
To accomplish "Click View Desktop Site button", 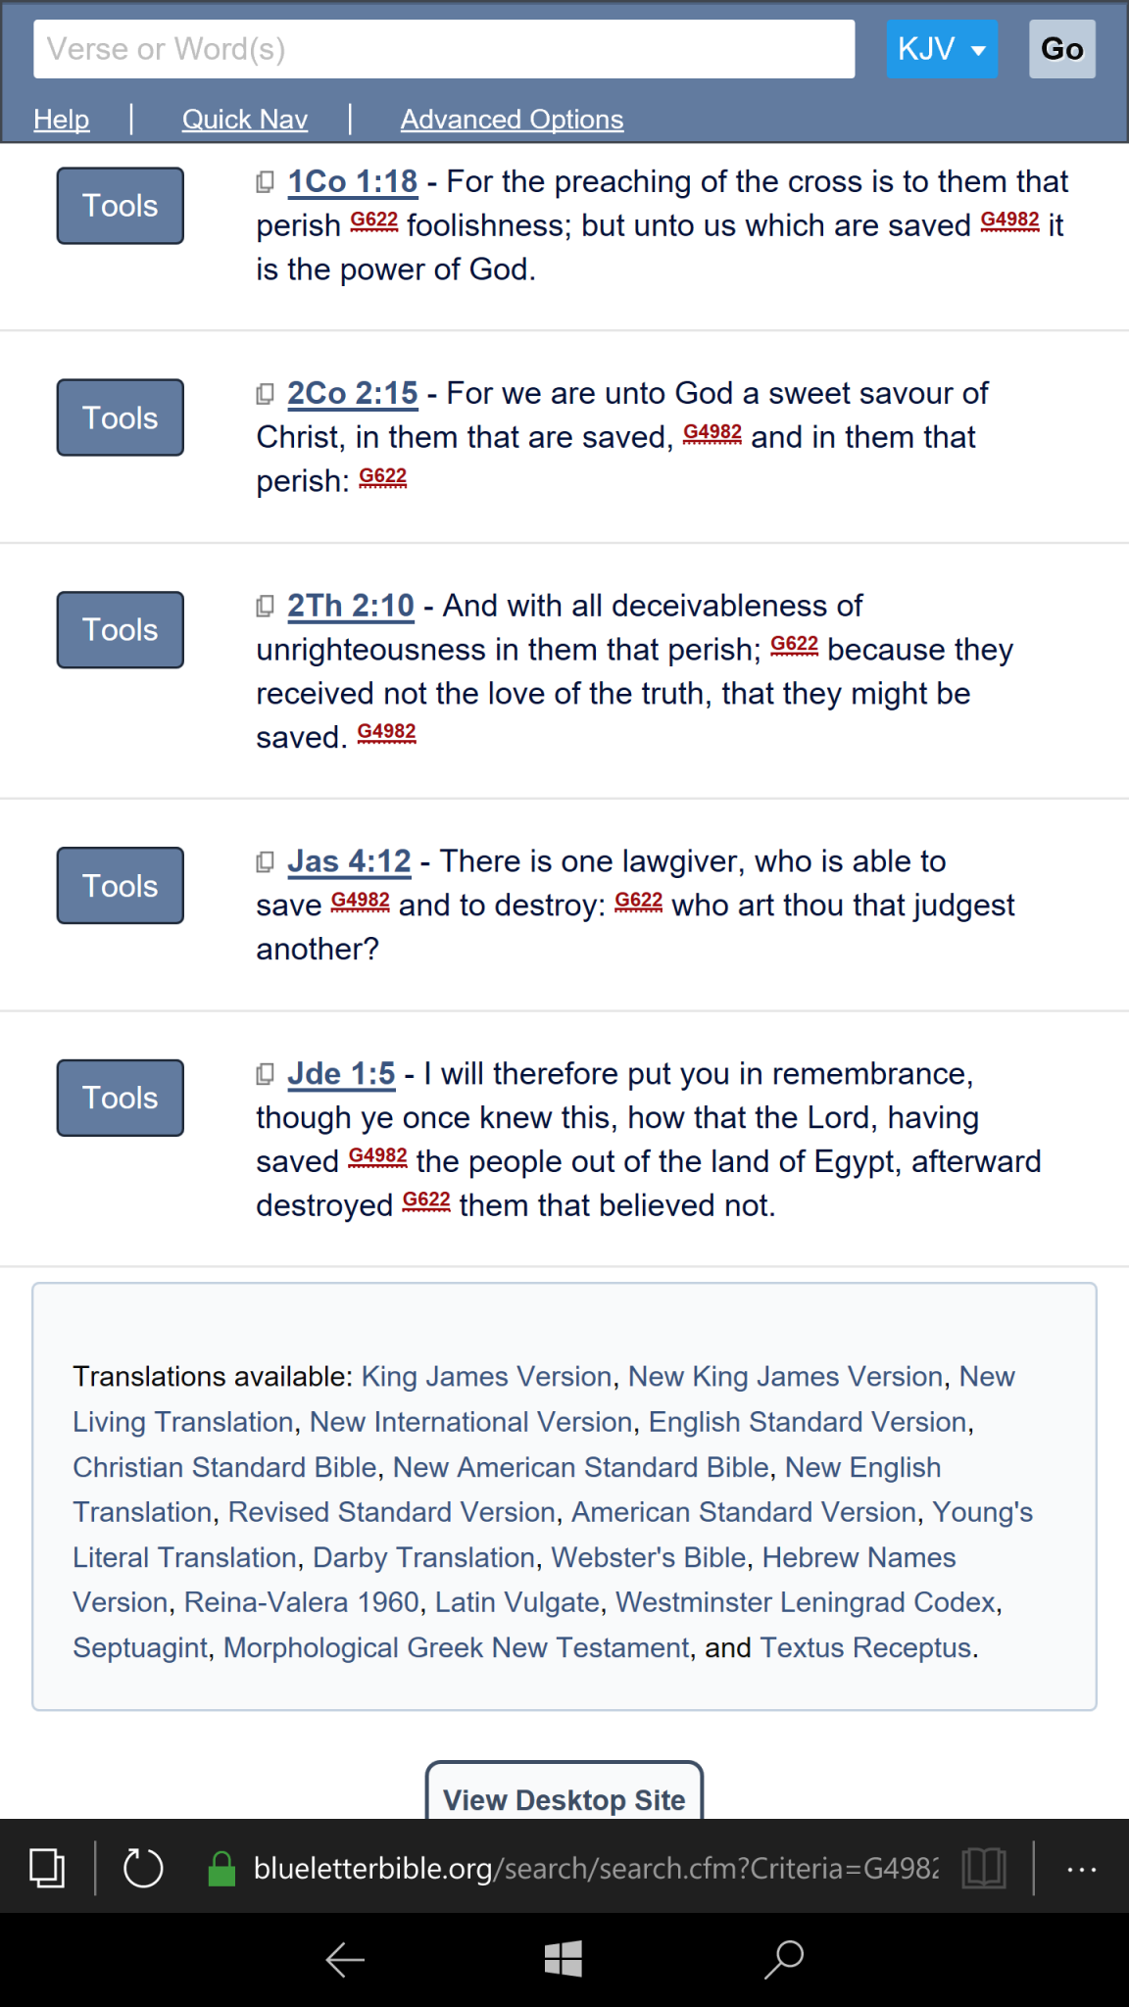I will click(x=564, y=1793).
